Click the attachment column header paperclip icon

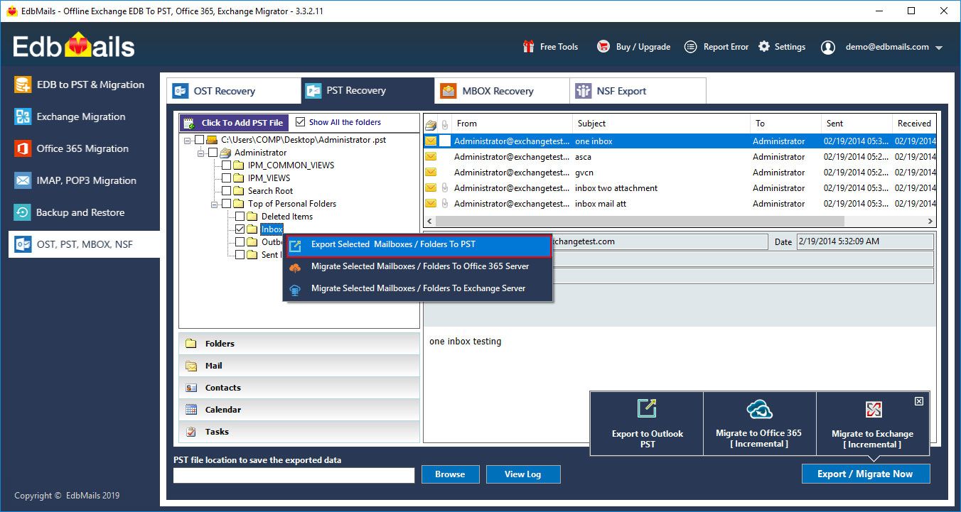point(445,124)
